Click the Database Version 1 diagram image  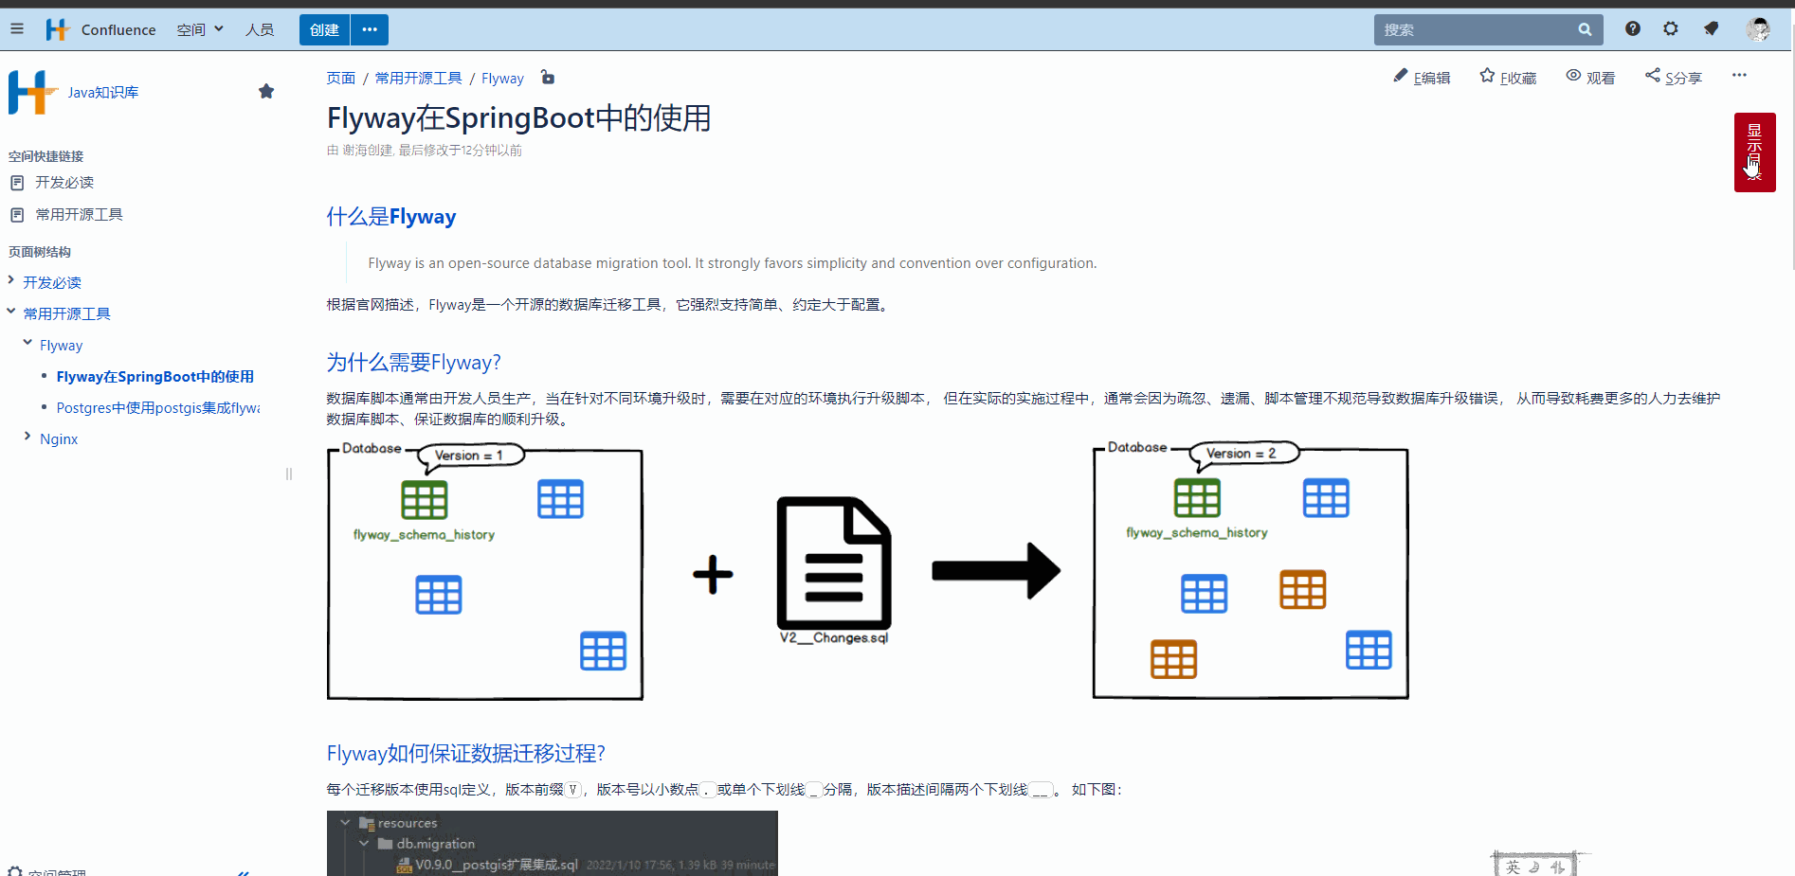tap(485, 571)
